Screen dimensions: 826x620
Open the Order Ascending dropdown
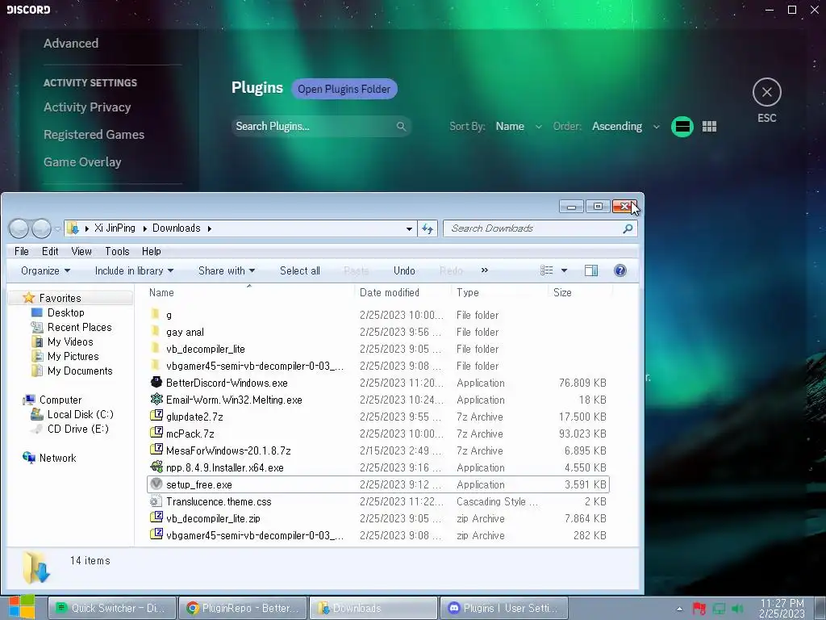click(x=625, y=127)
